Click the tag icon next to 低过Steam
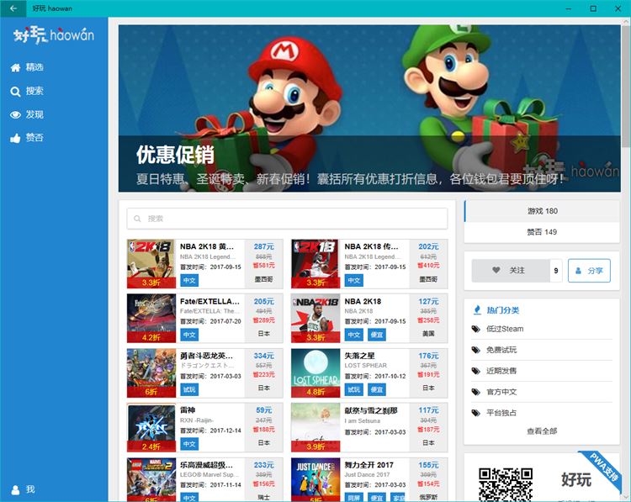The image size is (631, 502). 476,329
